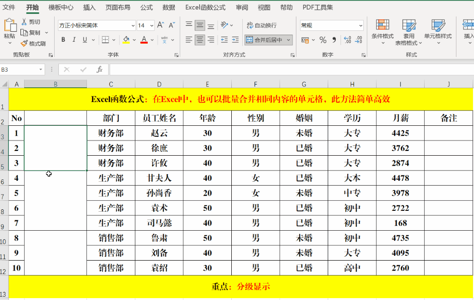This screenshot has height=300, width=474.
Task: Toggle bold formatting
Action: [63, 39]
